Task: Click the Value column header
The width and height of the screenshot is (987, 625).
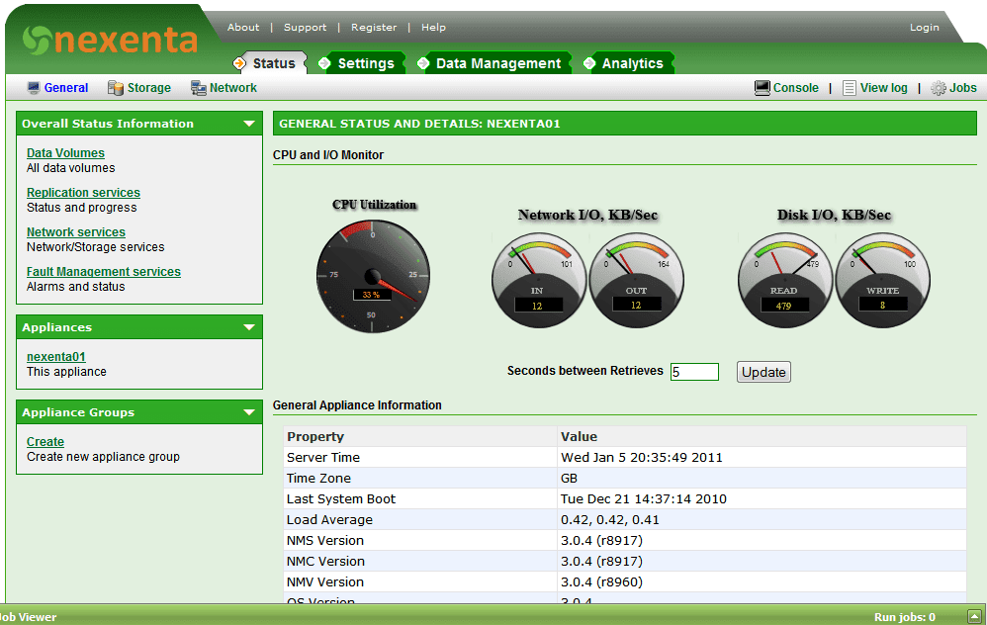Action: pos(580,437)
